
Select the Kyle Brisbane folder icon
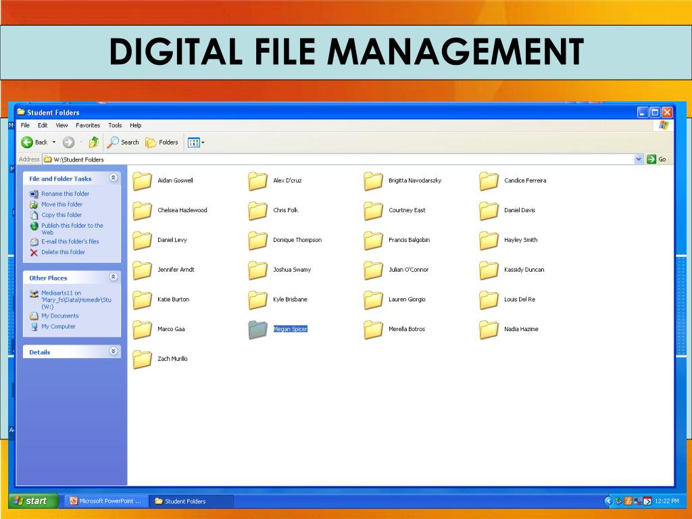click(x=257, y=299)
